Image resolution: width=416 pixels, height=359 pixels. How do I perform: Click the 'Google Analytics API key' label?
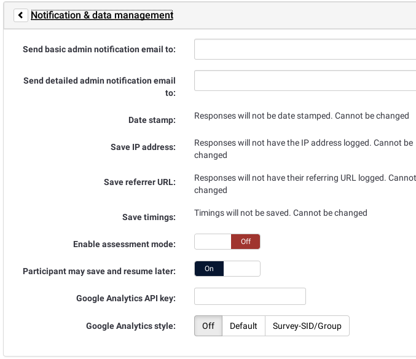pyautogui.click(x=126, y=299)
